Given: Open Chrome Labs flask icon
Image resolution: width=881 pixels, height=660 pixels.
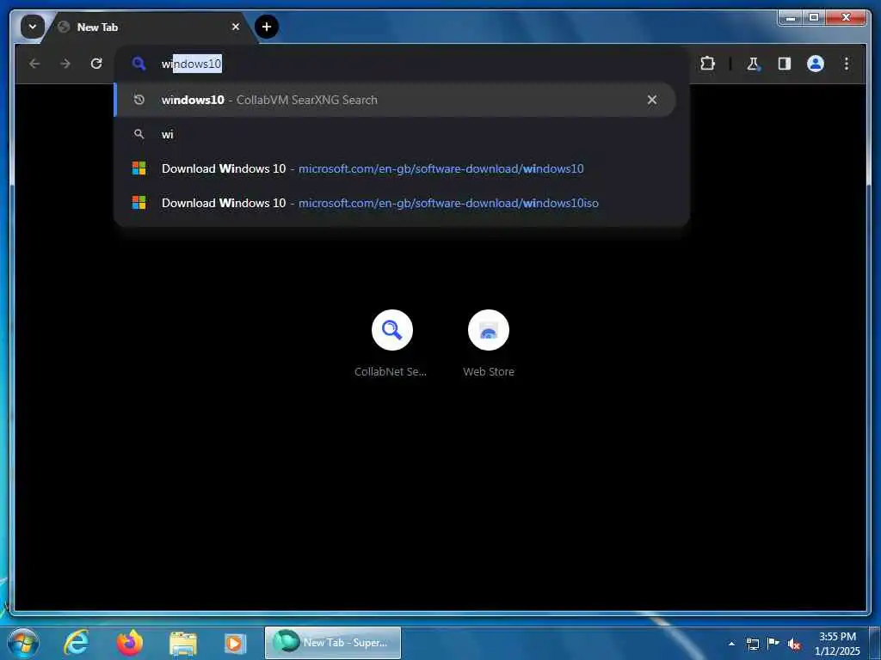Looking at the screenshot, I should 754,64.
